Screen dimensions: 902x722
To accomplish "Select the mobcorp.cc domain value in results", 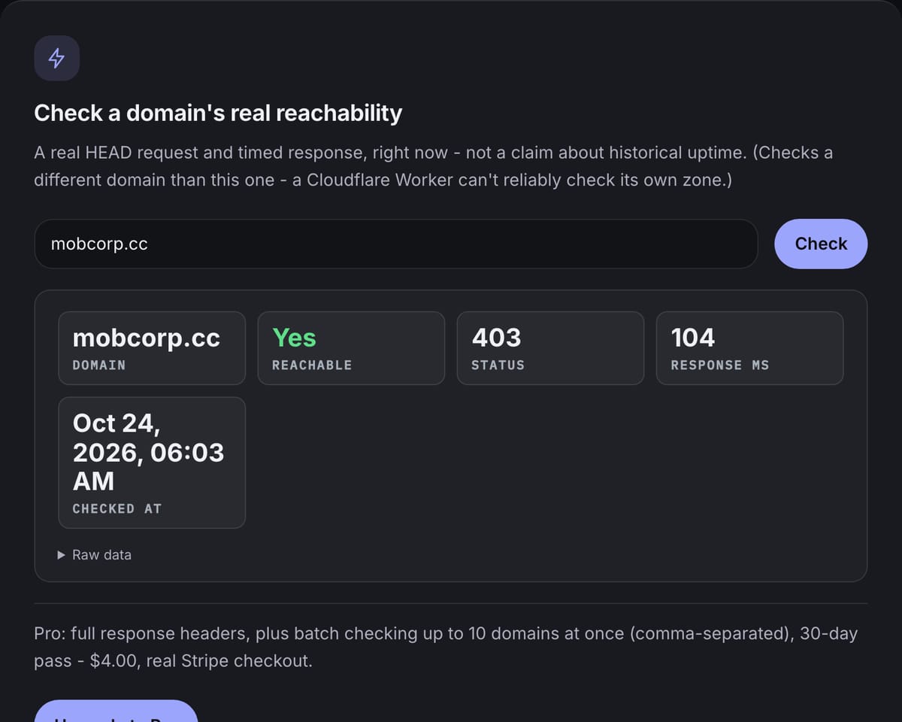I will point(147,338).
